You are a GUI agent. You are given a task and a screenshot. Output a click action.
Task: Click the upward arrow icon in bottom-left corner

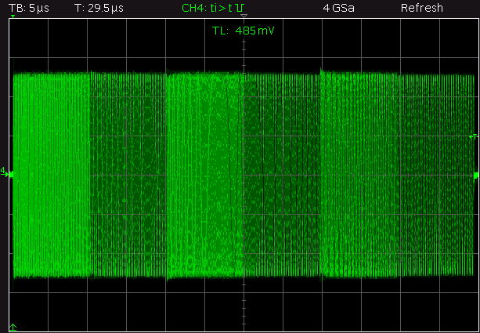click(x=13, y=326)
